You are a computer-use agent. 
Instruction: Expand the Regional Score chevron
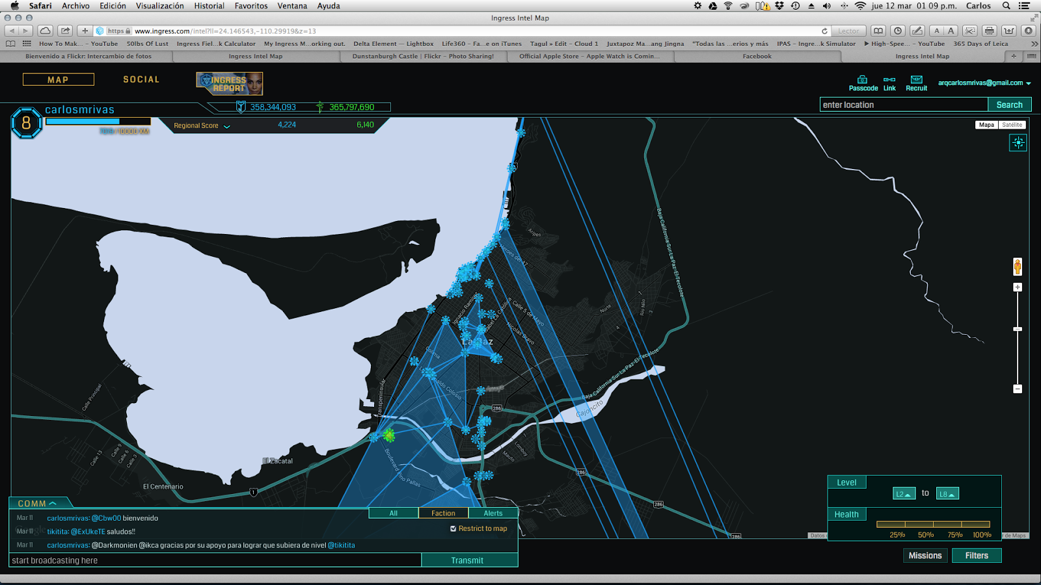[x=226, y=125]
